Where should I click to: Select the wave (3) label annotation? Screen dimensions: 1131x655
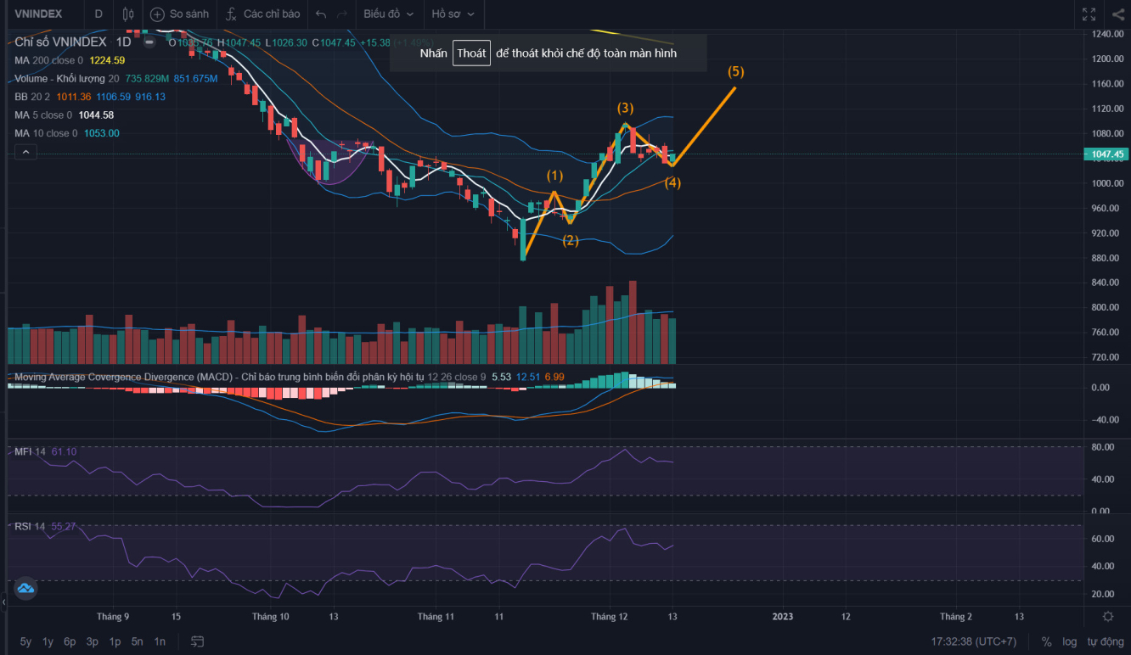click(625, 108)
